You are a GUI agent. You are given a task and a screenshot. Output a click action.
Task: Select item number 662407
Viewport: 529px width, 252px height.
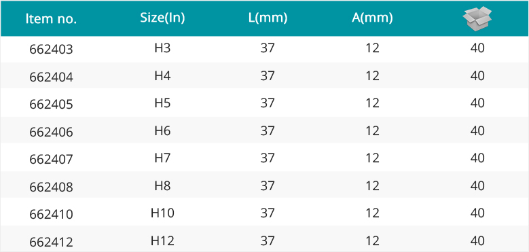tap(52, 159)
